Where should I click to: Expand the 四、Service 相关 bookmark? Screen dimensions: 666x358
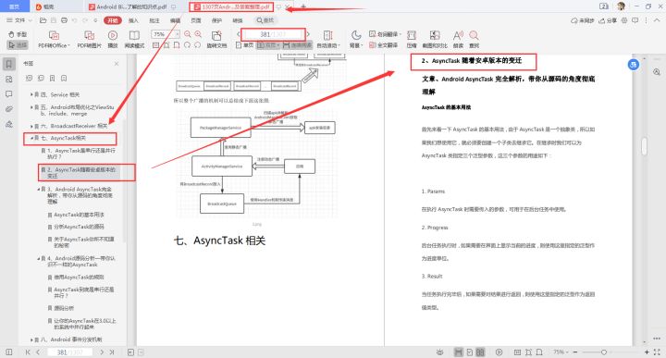click(31, 94)
